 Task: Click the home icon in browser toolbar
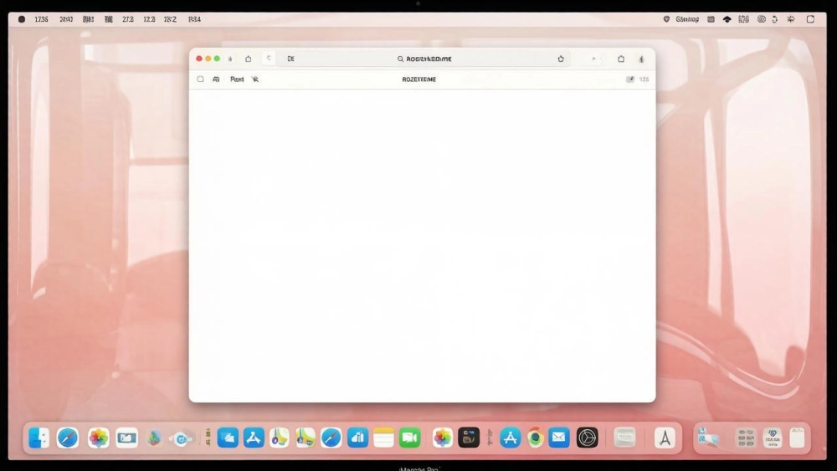pyautogui.click(x=248, y=59)
